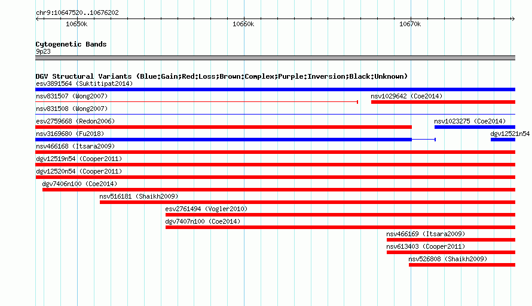
Task: Select the blue nsv3169680 gain bar
Action: (x=224, y=140)
